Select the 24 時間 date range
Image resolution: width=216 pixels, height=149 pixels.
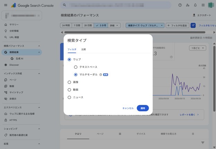(x=66, y=25)
